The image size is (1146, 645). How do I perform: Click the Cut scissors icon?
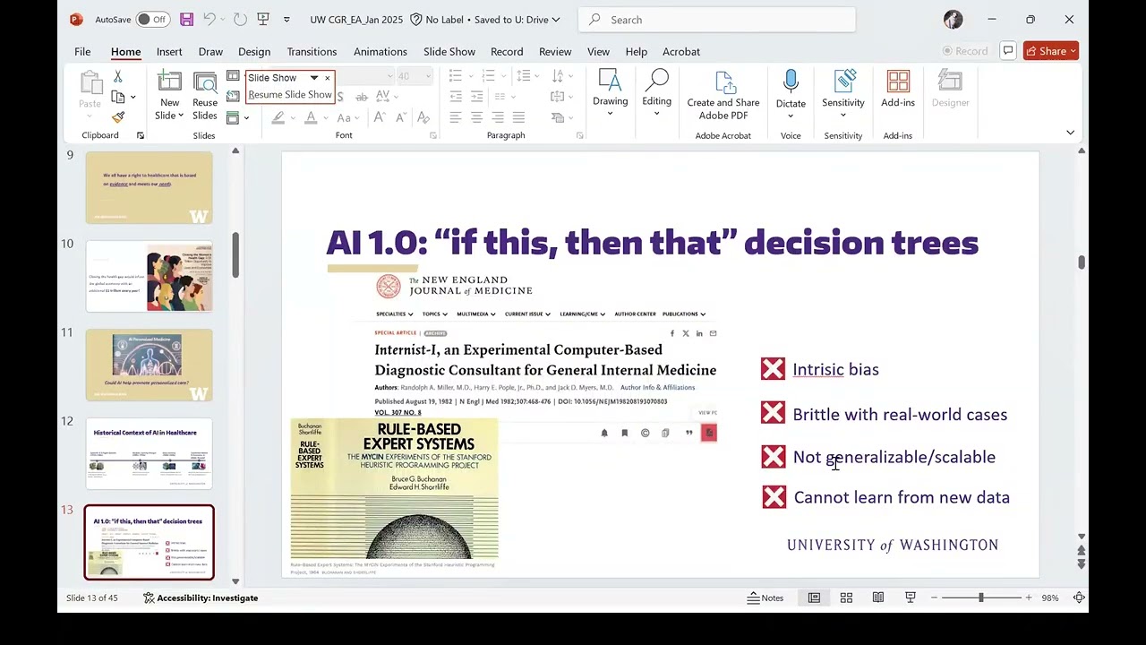[117, 76]
